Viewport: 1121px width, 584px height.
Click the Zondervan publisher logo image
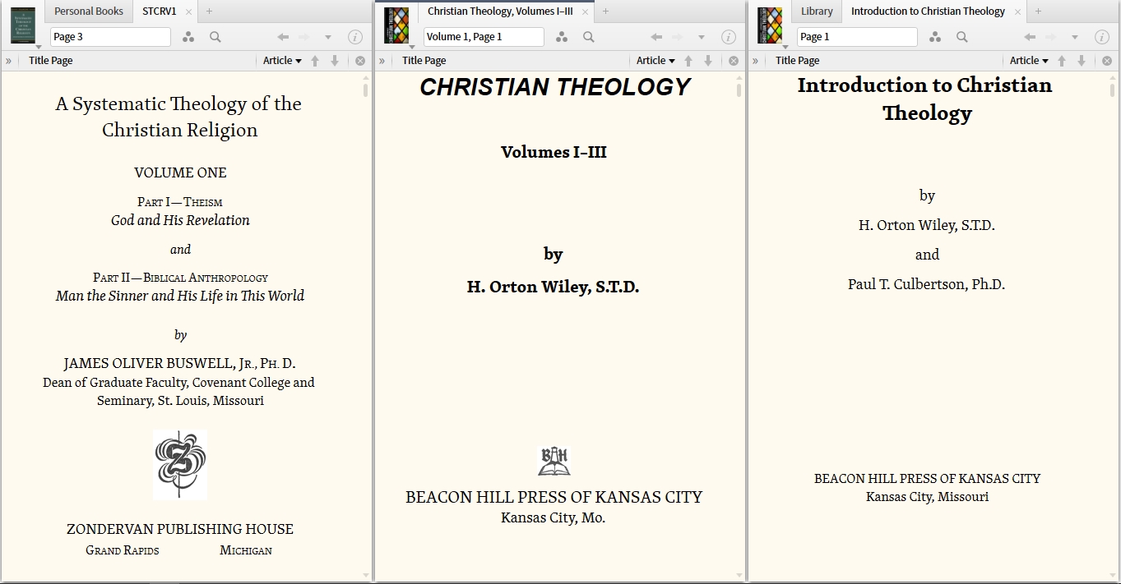(180, 465)
